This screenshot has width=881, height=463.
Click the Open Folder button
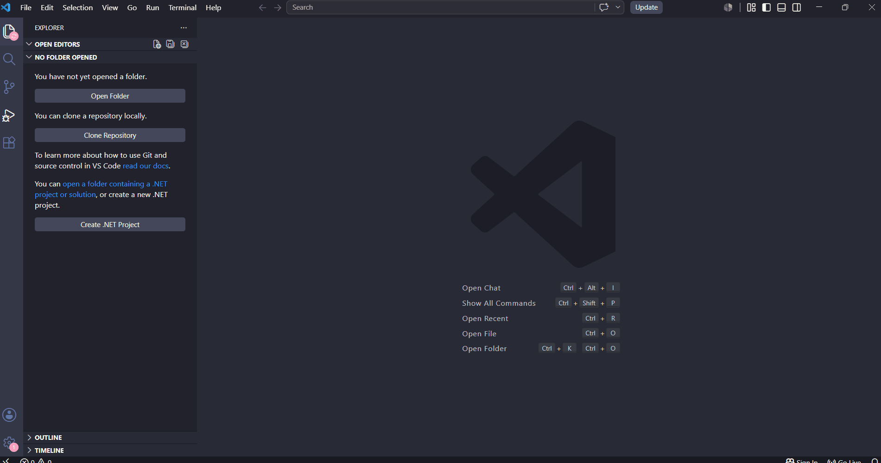(x=110, y=96)
